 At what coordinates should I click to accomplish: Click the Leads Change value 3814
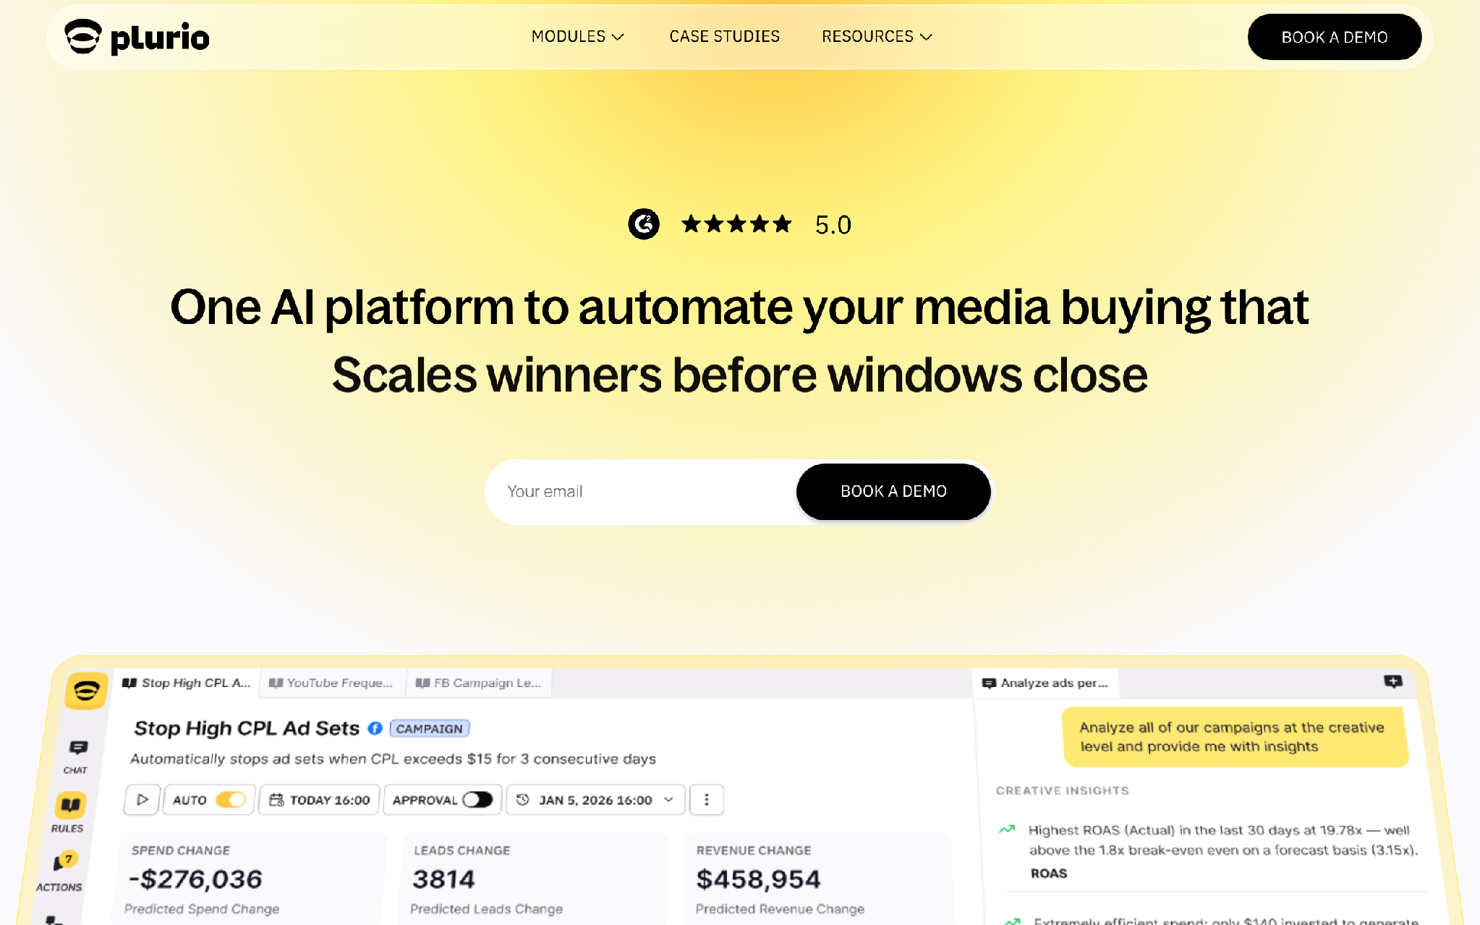[443, 879]
